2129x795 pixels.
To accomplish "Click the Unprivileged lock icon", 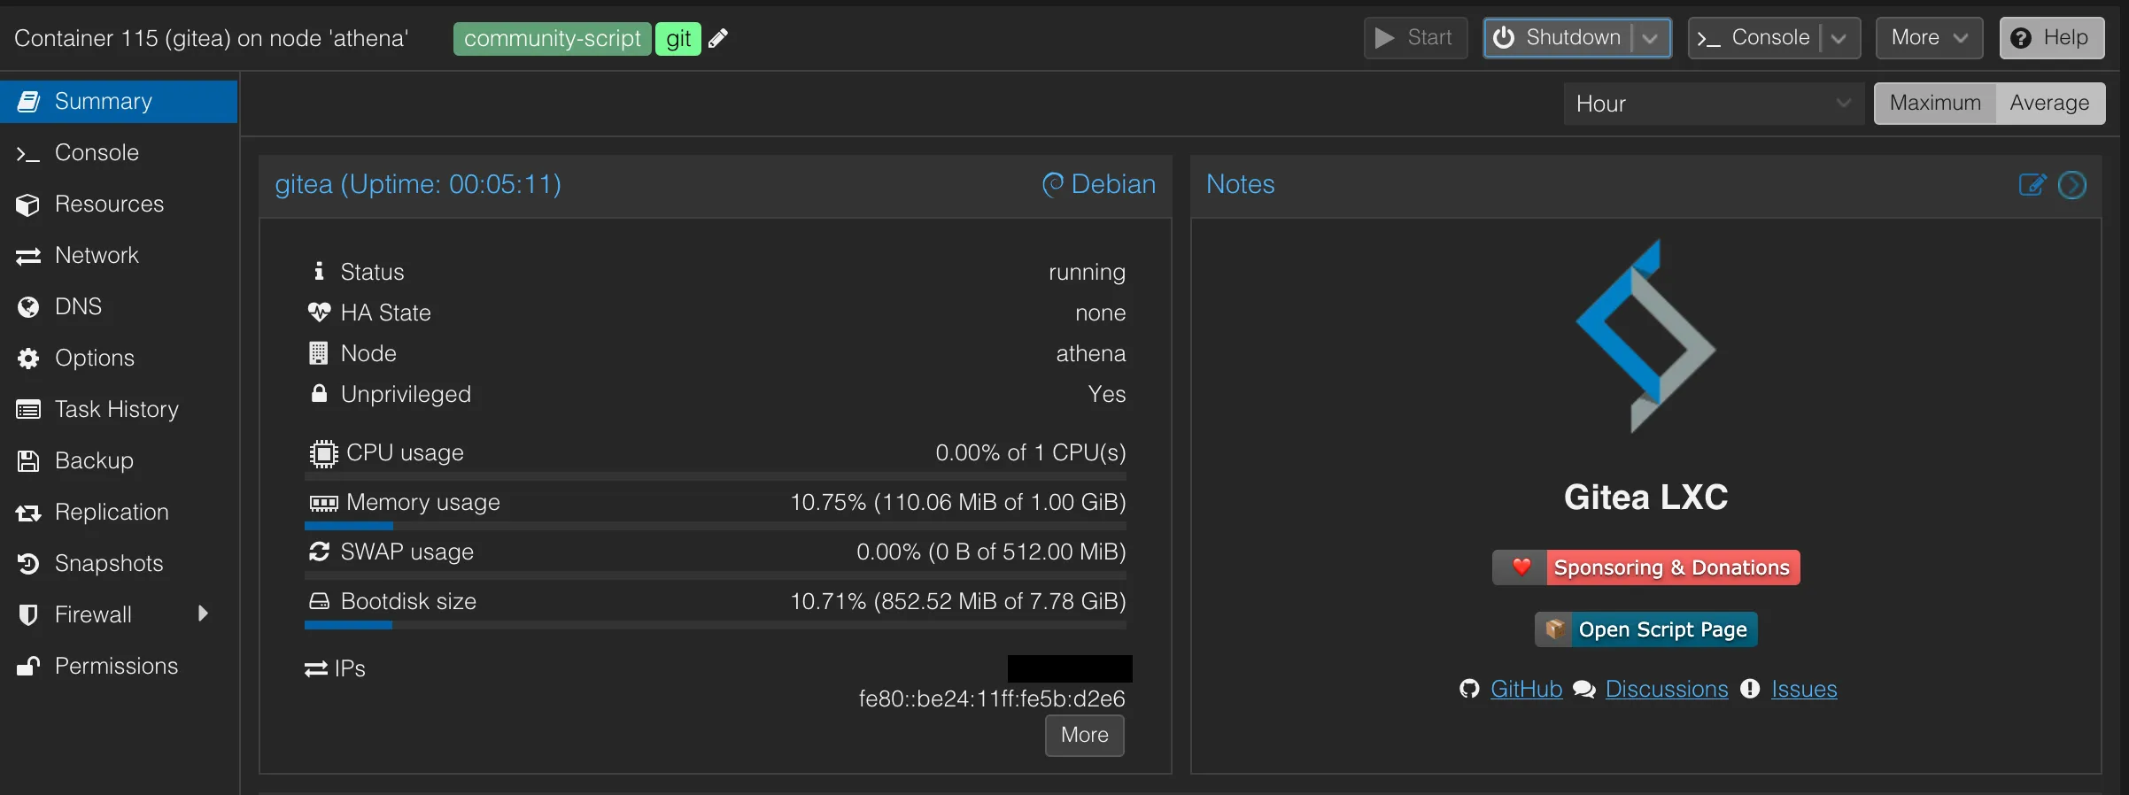I will point(319,393).
